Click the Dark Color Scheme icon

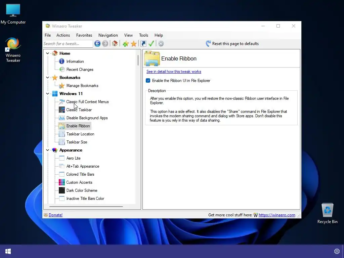(x=62, y=190)
